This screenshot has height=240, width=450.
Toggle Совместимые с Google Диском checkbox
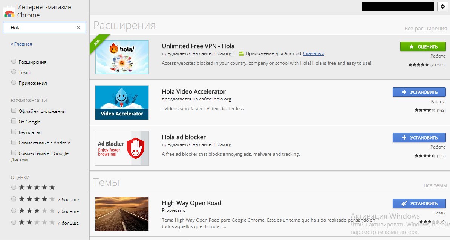click(x=14, y=153)
